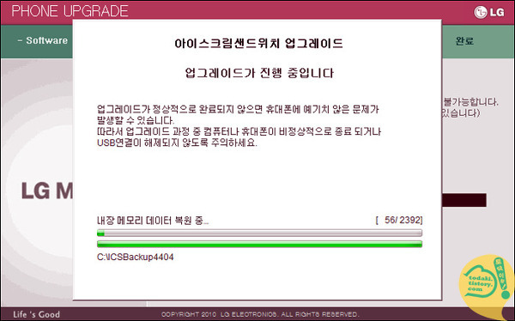Click the 불가능합니다 text in background window
This screenshot has height=321, width=515.
470,101
